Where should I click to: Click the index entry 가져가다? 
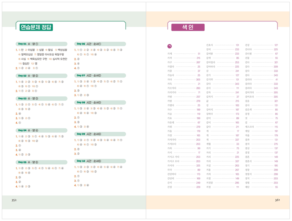pyautogui.click(x=184, y=140)
